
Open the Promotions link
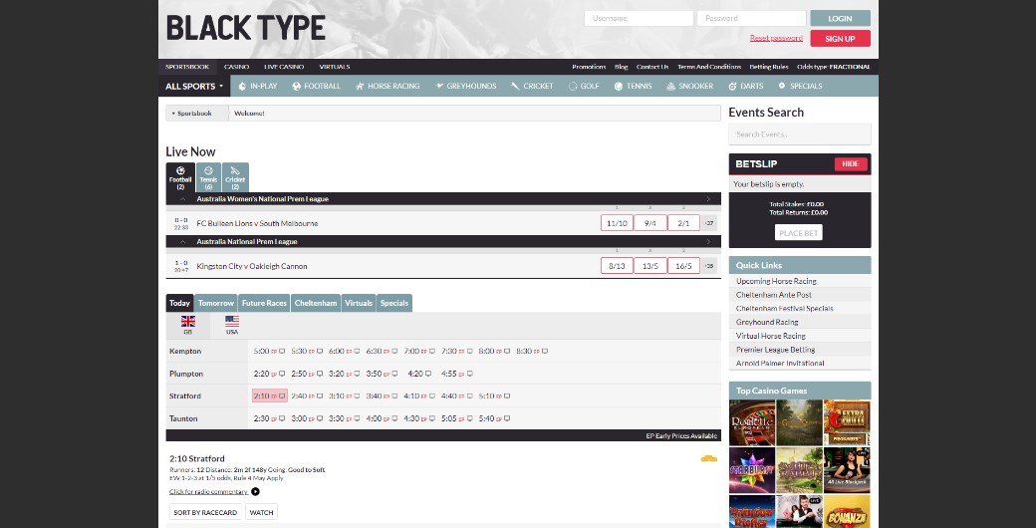coord(589,67)
